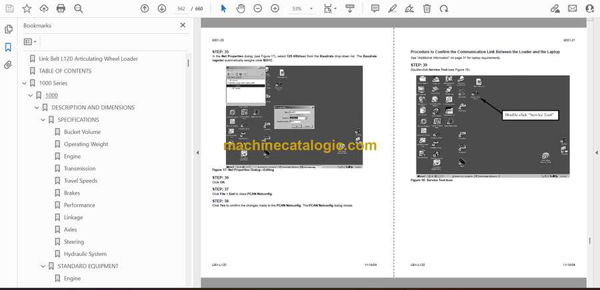
Task: Open the page thumbnails panel
Action: 8,29
